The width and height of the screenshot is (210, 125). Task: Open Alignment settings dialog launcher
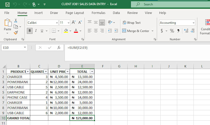[x=155, y=39]
